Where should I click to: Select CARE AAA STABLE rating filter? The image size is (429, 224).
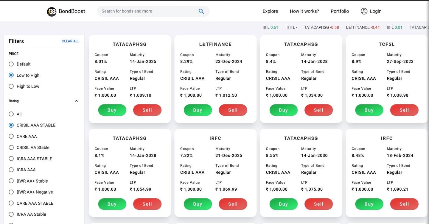(11, 203)
